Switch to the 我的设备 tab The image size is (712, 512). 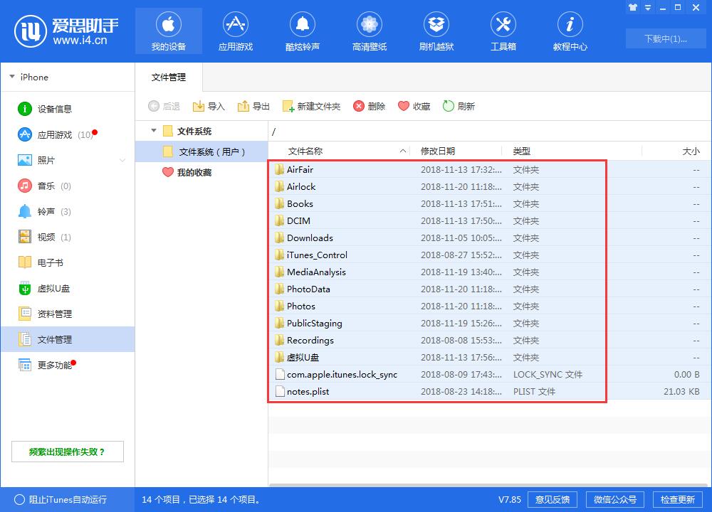click(169, 31)
